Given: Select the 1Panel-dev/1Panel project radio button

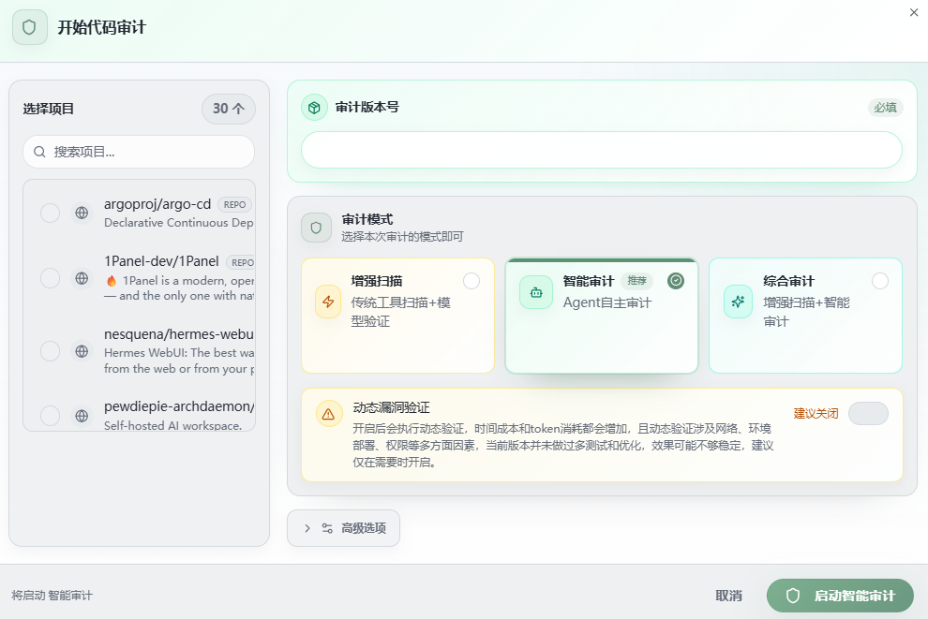Looking at the screenshot, I should 51,278.
